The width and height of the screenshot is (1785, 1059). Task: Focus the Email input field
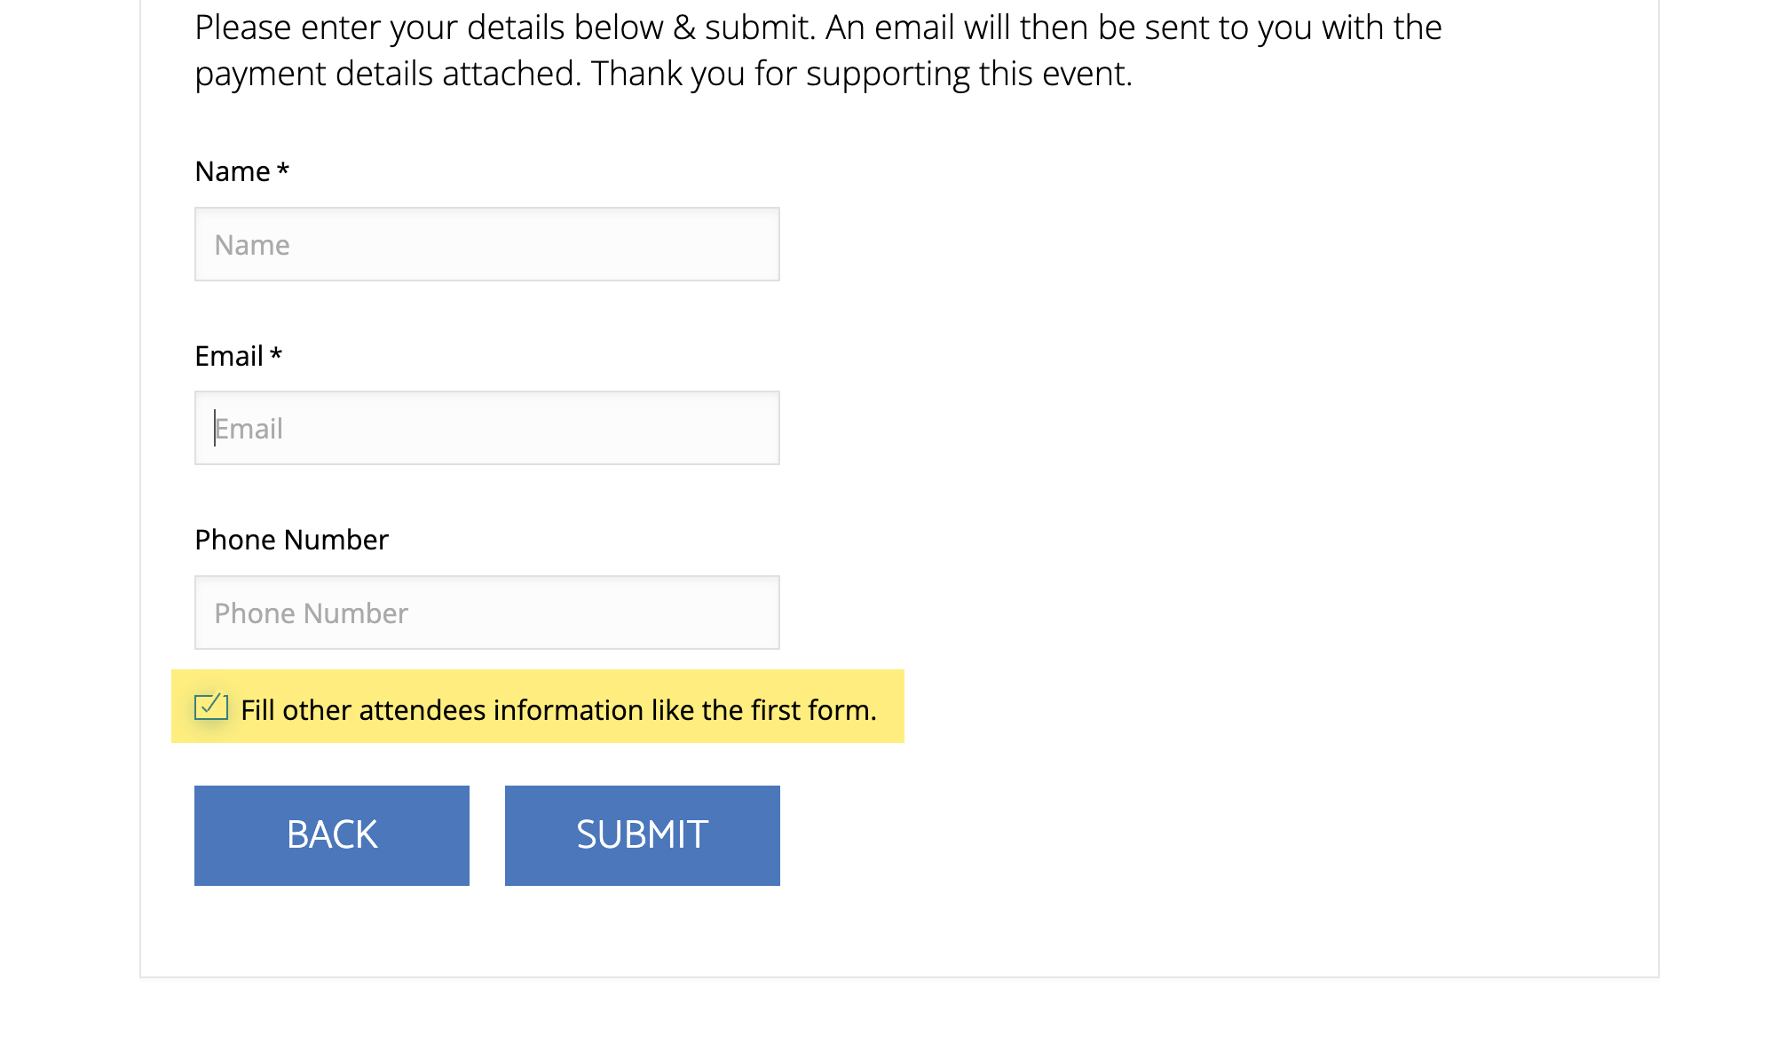(486, 428)
